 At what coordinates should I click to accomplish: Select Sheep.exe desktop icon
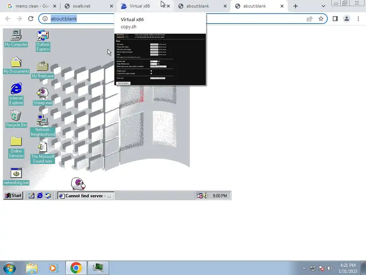click(x=43, y=96)
